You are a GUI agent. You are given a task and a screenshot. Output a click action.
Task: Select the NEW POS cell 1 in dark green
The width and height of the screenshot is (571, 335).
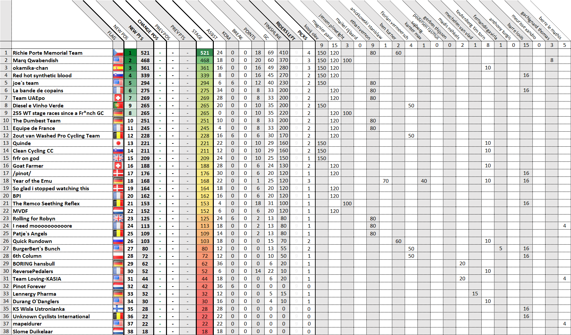coord(130,53)
